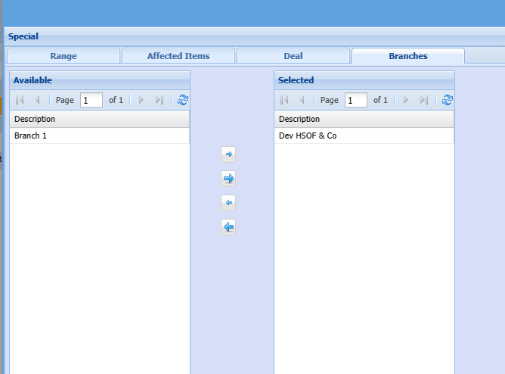
Task: Go to last page in Selected list
Action: pos(424,100)
